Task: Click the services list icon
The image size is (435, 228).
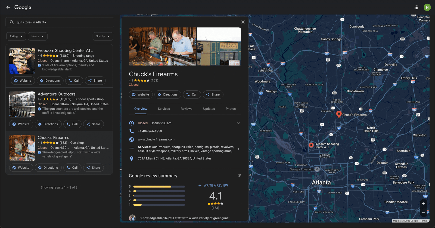Action: pos(132,149)
